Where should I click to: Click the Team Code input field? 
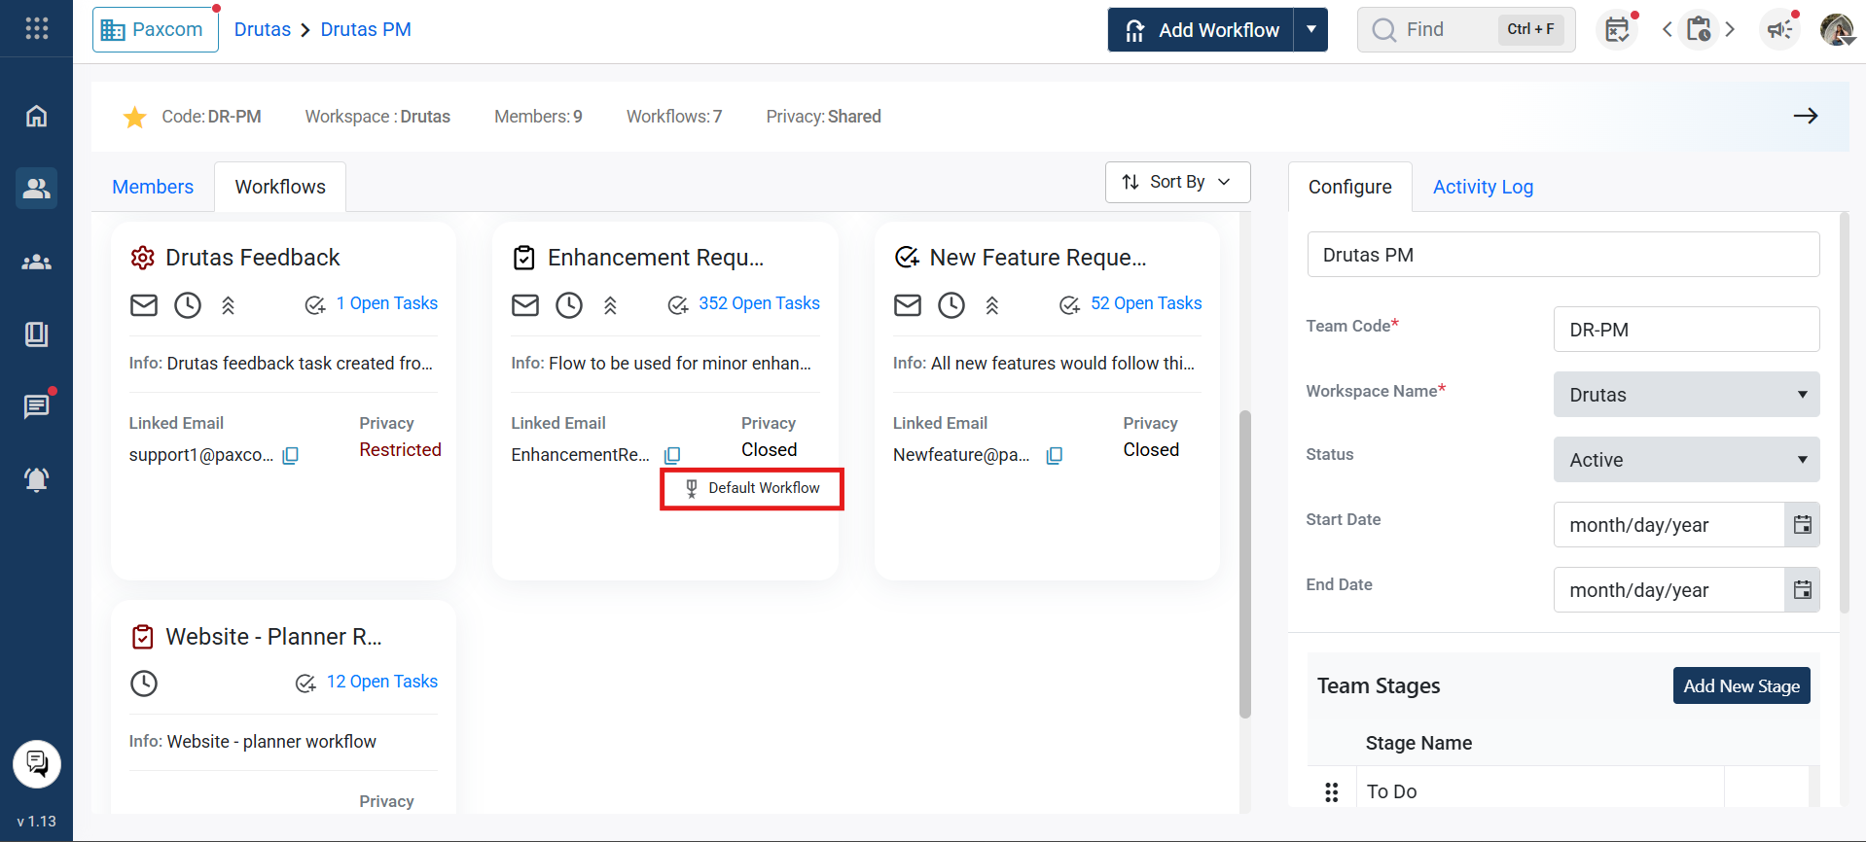click(x=1686, y=330)
